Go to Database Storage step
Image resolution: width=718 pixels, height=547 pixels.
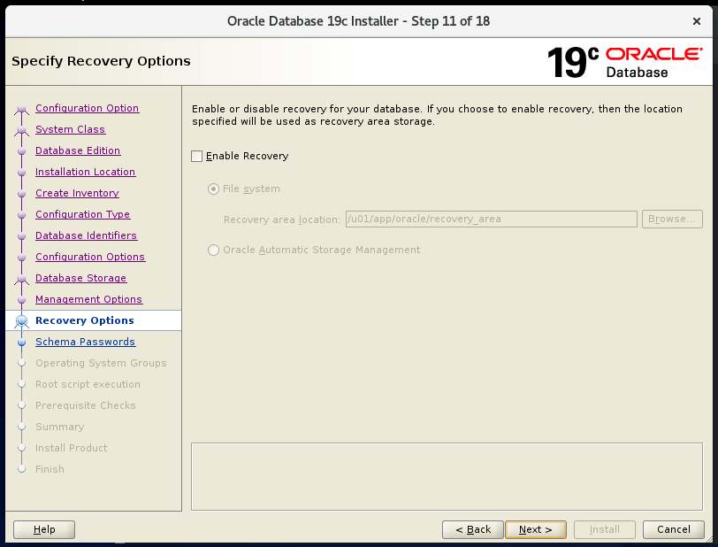pos(81,278)
